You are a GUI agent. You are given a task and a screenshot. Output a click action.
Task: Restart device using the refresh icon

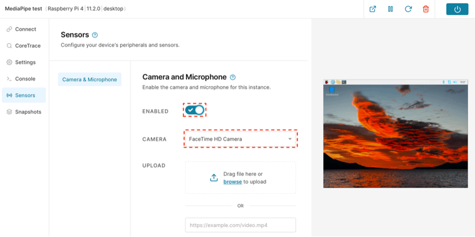click(408, 9)
